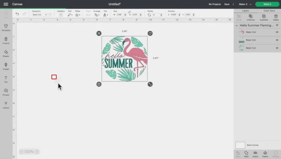Screen dimensions: 281x159
Task: Select the Hello Summer flamingo image on canvas
Action: pyautogui.click(x=125, y=59)
